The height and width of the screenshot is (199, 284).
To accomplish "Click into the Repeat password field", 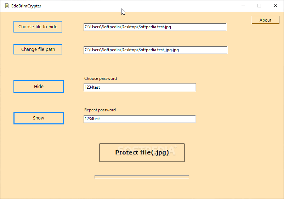I will tap(140, 119).
